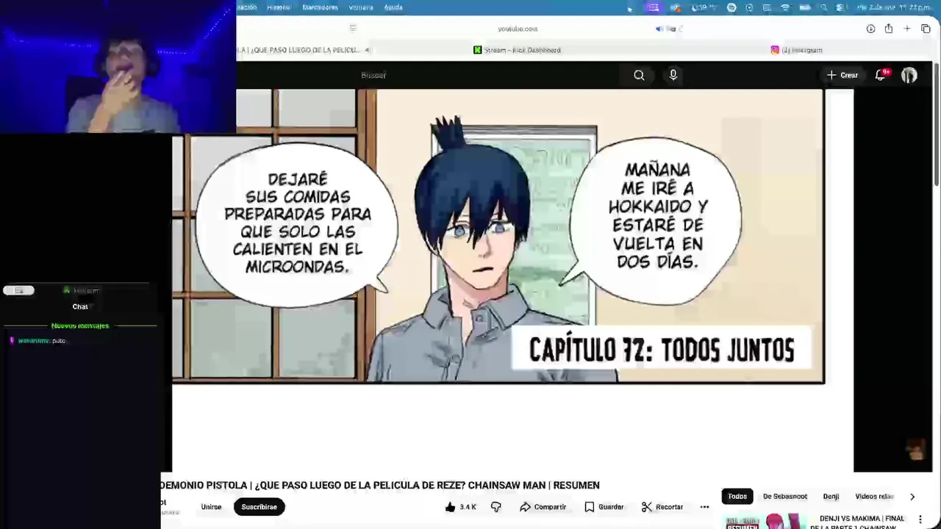
Task: Click the Crear button
Action: point(842,75)
